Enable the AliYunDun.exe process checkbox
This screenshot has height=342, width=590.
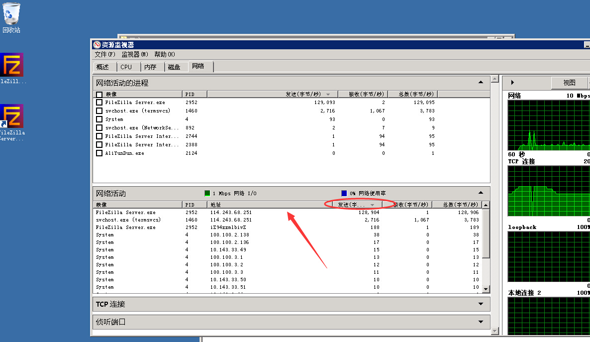99,153
